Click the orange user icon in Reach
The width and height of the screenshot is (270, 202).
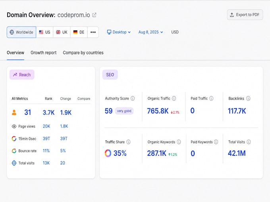coord(14,112)
